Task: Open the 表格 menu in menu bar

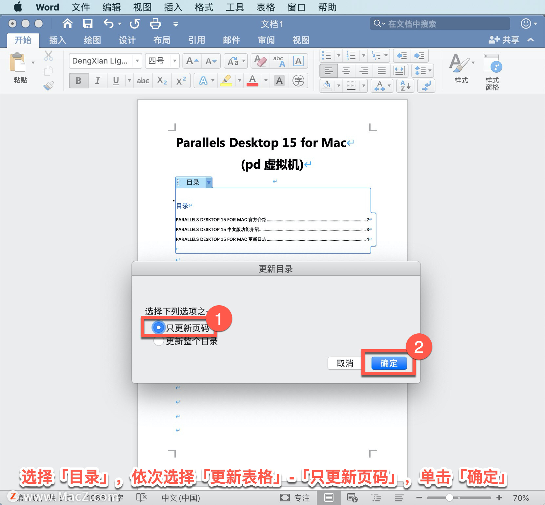Action: click(266, 7)
